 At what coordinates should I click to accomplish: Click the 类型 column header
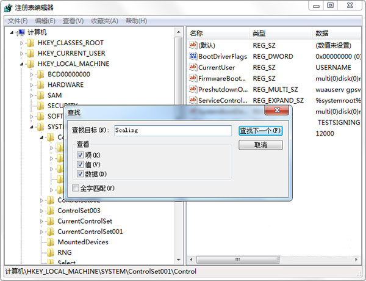point(259,32)
